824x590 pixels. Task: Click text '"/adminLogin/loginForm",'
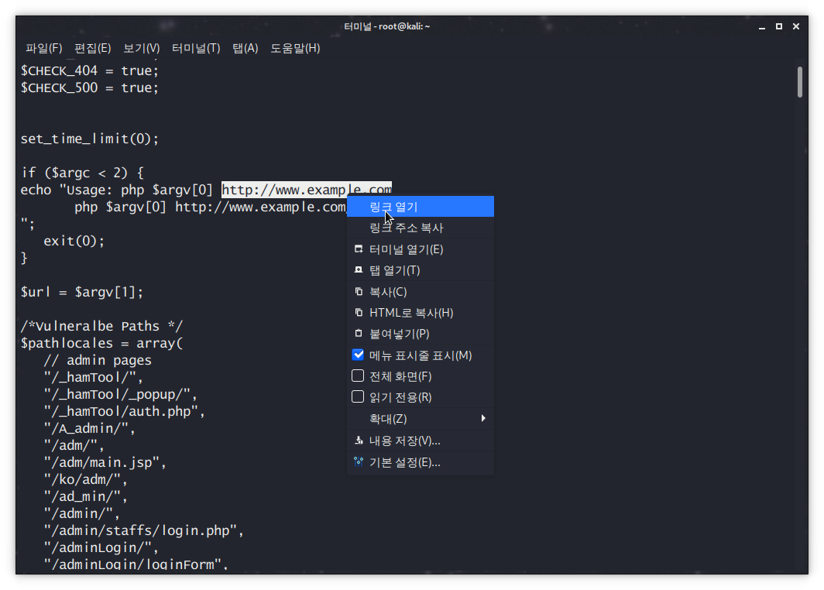pos(136,564)
